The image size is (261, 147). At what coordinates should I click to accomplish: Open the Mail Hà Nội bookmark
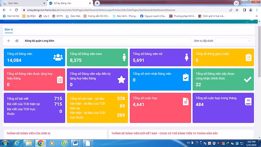pos(11,16)
